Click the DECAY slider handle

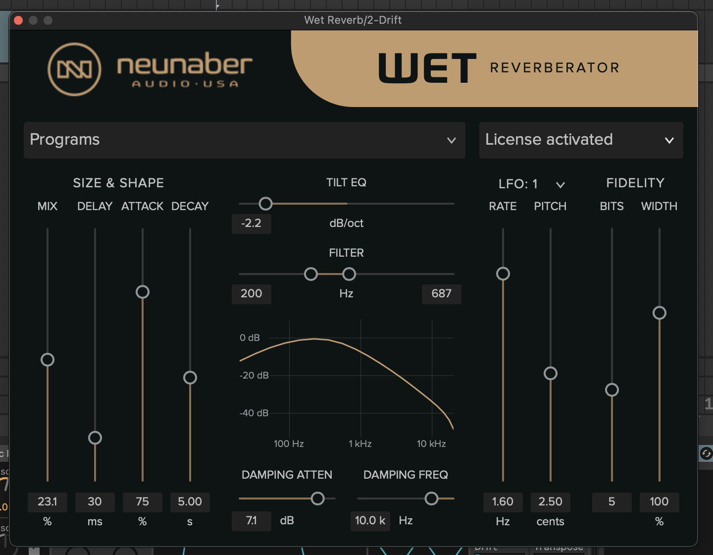coord(190,378)
